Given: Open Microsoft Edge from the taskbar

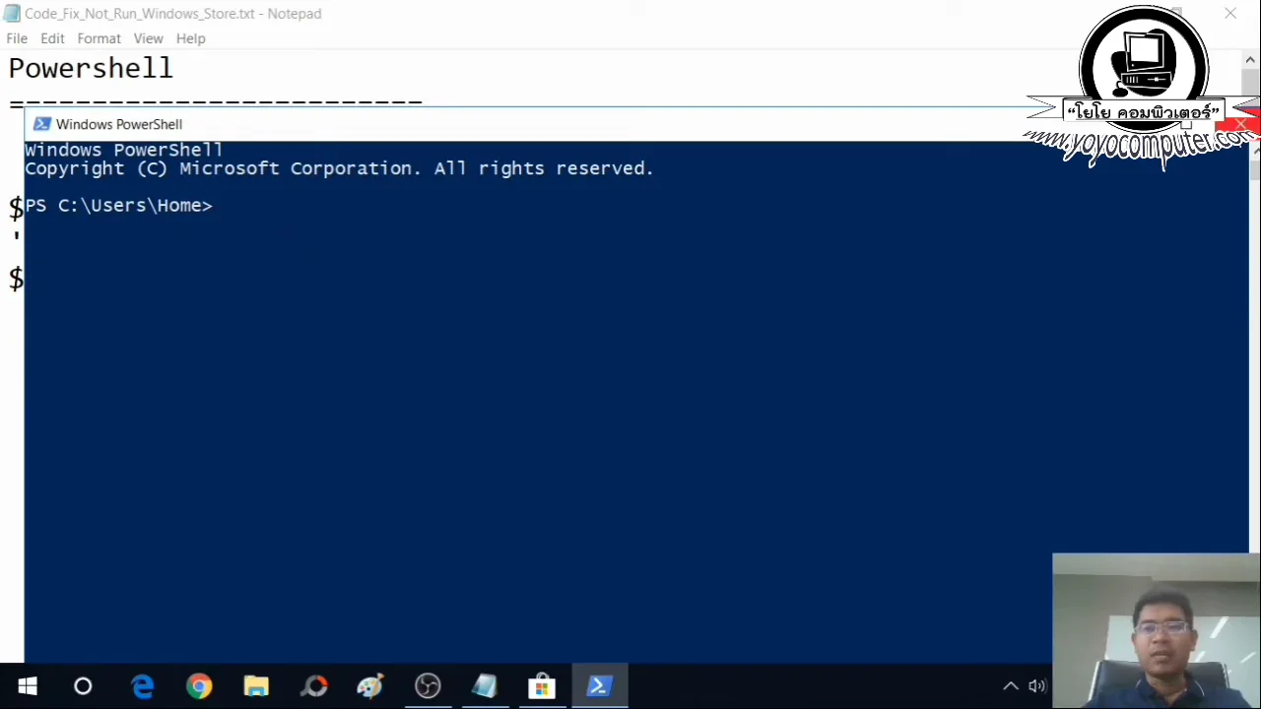Looking at the screenshot, I should (143, 685).
